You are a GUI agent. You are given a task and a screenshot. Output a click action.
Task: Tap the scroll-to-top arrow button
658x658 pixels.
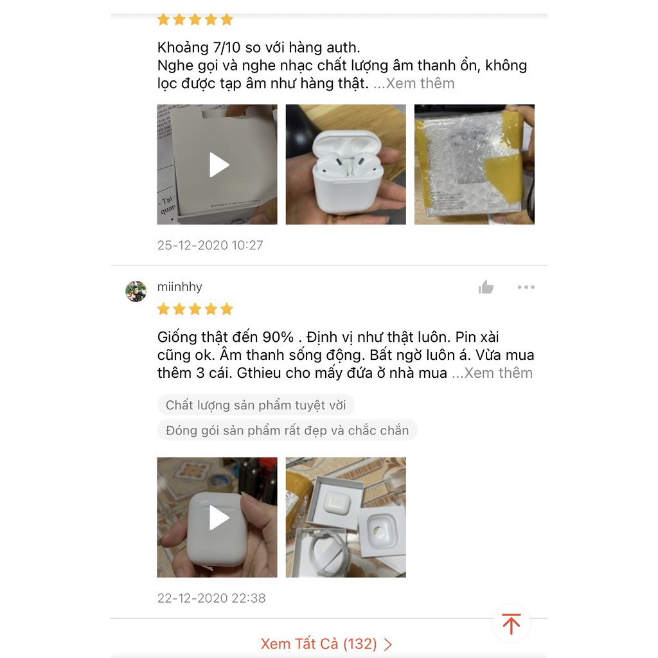click(511, 623)
